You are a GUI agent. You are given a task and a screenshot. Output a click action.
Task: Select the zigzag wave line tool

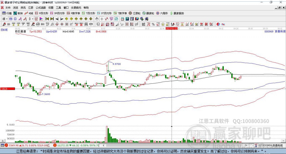pyautogui.click(x=122, y=24)
